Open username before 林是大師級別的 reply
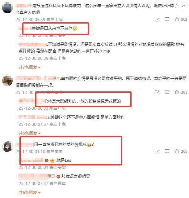 tap(33, 101)
